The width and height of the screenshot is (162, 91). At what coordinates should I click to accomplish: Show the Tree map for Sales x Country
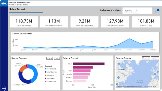[146, 58]
